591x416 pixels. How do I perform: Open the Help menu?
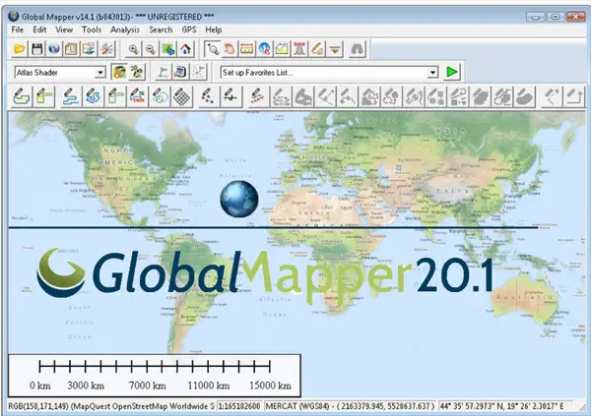214,30
